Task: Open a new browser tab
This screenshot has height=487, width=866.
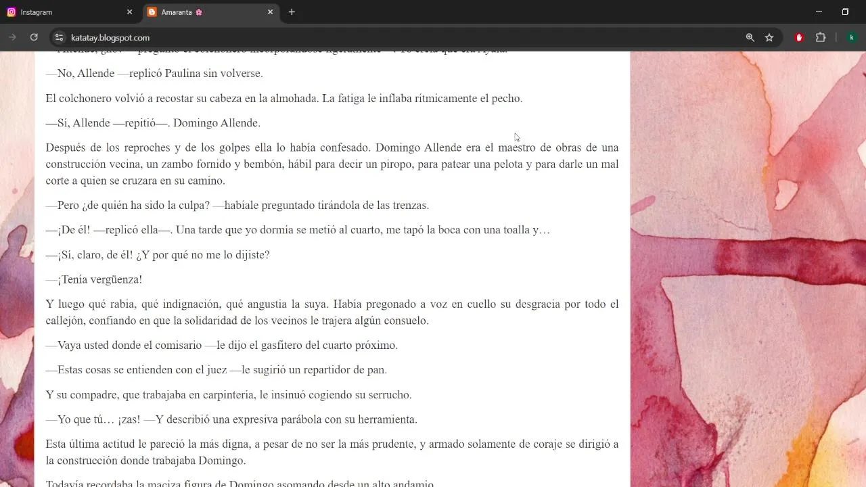Action: (292, 12)
